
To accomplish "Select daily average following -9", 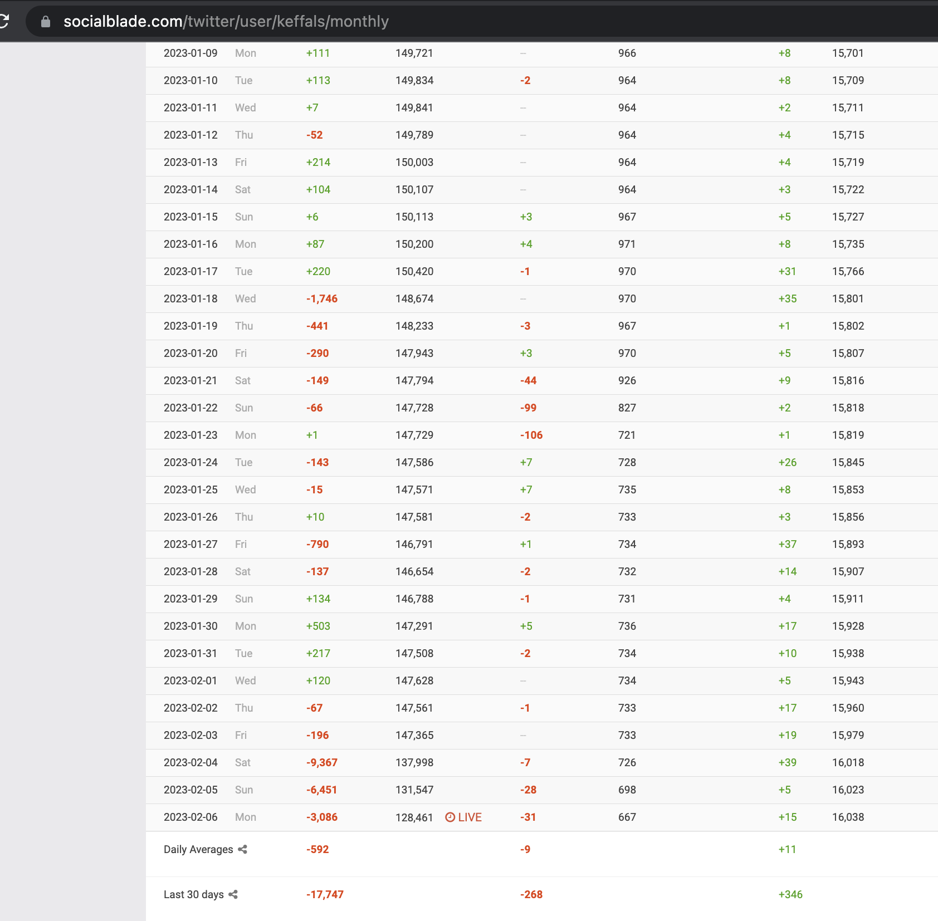I will [x=525, y=849].
